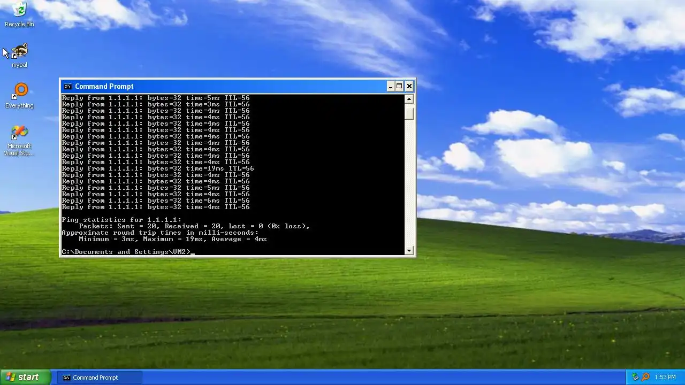Click the scrollbar down arrow
This screenshot has width=685, height=385.
(409, 250)
